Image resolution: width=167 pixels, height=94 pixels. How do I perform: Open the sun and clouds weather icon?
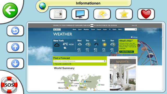pos(102,14)
